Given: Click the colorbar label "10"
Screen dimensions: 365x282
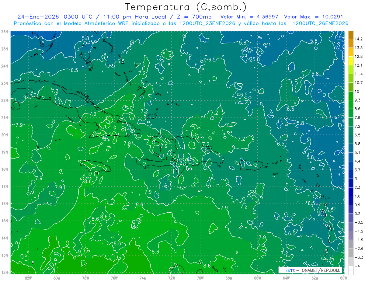Looking at the screenshot, I should coord(357,91).
